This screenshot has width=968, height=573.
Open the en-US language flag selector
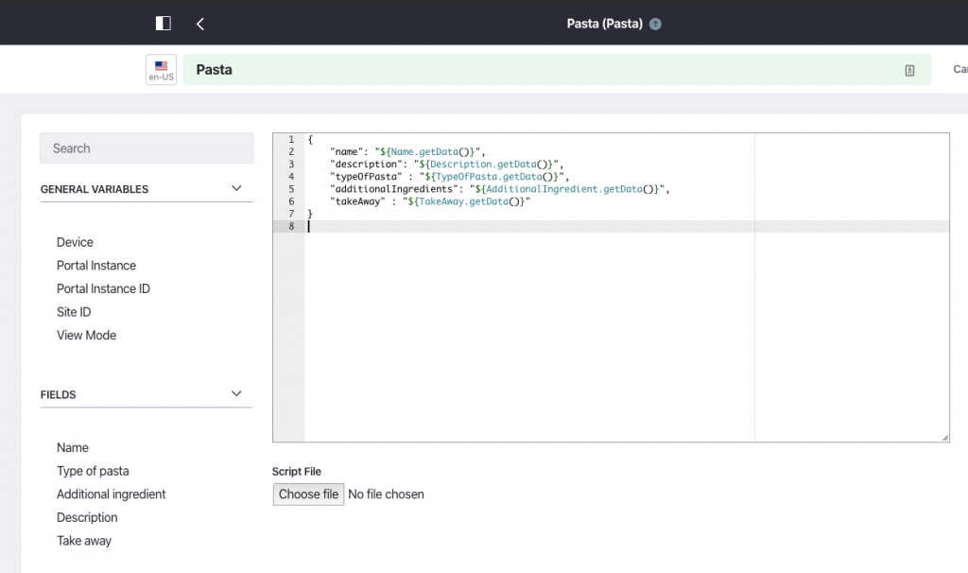pos(161,70)
